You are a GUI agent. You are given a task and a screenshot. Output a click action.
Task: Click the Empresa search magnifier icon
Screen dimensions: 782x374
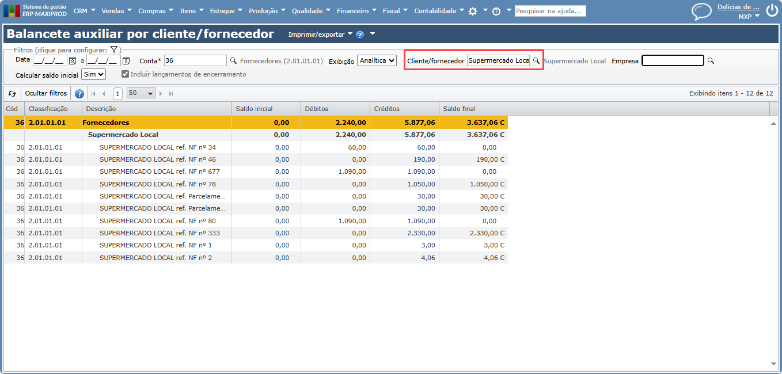711,60
